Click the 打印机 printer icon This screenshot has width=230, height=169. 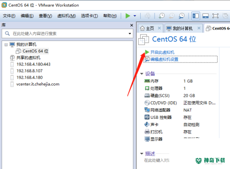tap(147, 132)
